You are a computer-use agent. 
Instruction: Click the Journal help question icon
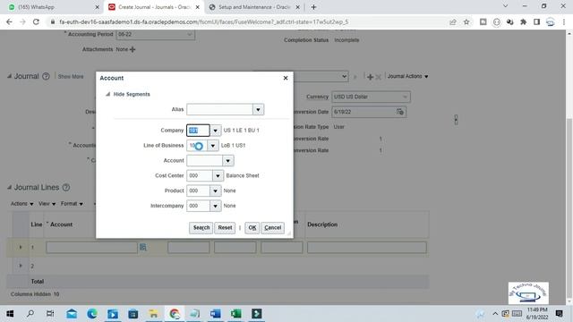tap(46, 76)
